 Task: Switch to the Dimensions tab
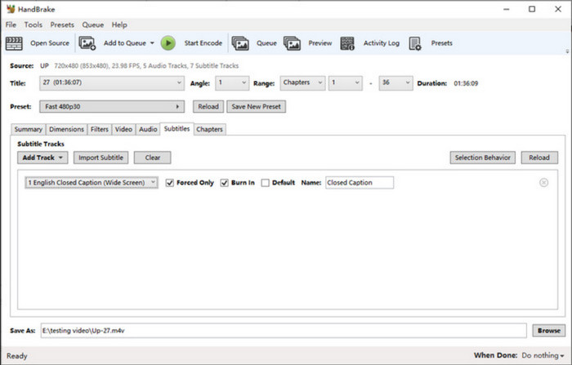(x=66, y=129)
